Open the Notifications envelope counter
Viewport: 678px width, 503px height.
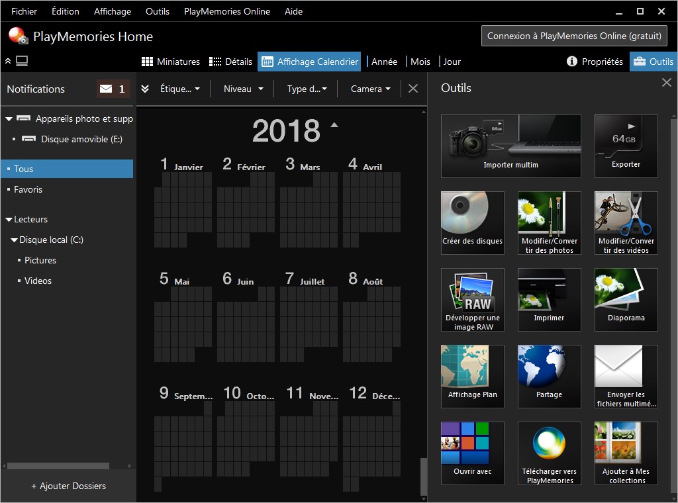(113, 89)
